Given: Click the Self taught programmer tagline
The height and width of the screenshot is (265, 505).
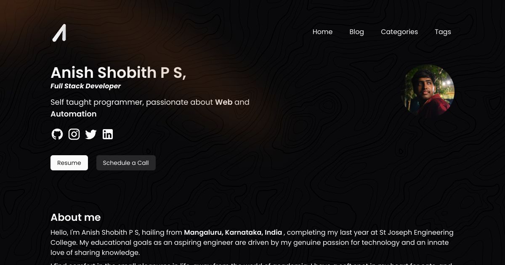Looking at the screenshot, I should tap(150, 108).
